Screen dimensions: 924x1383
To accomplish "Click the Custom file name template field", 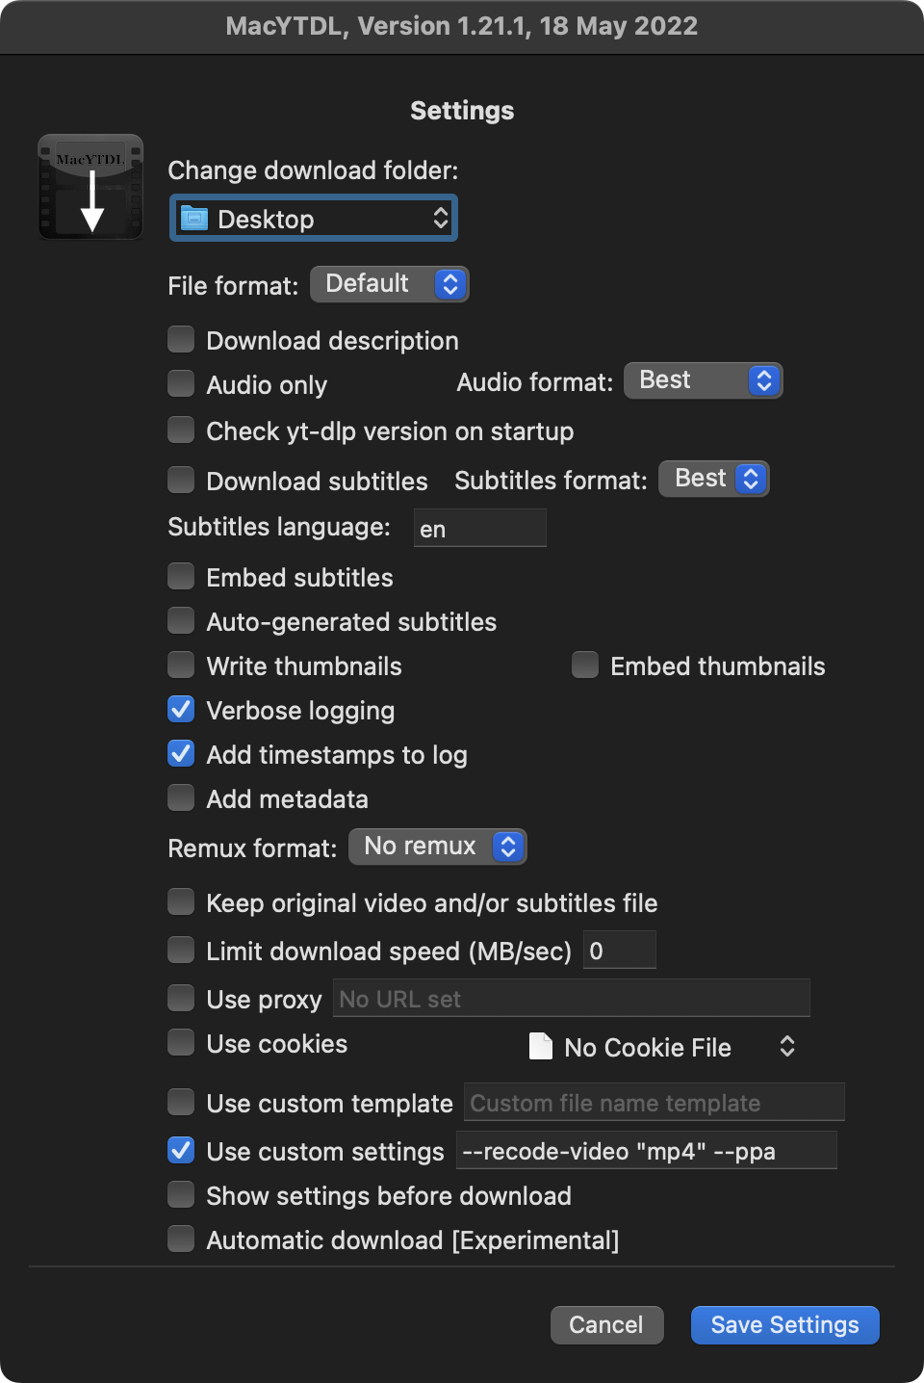I will click(654, 1102).
